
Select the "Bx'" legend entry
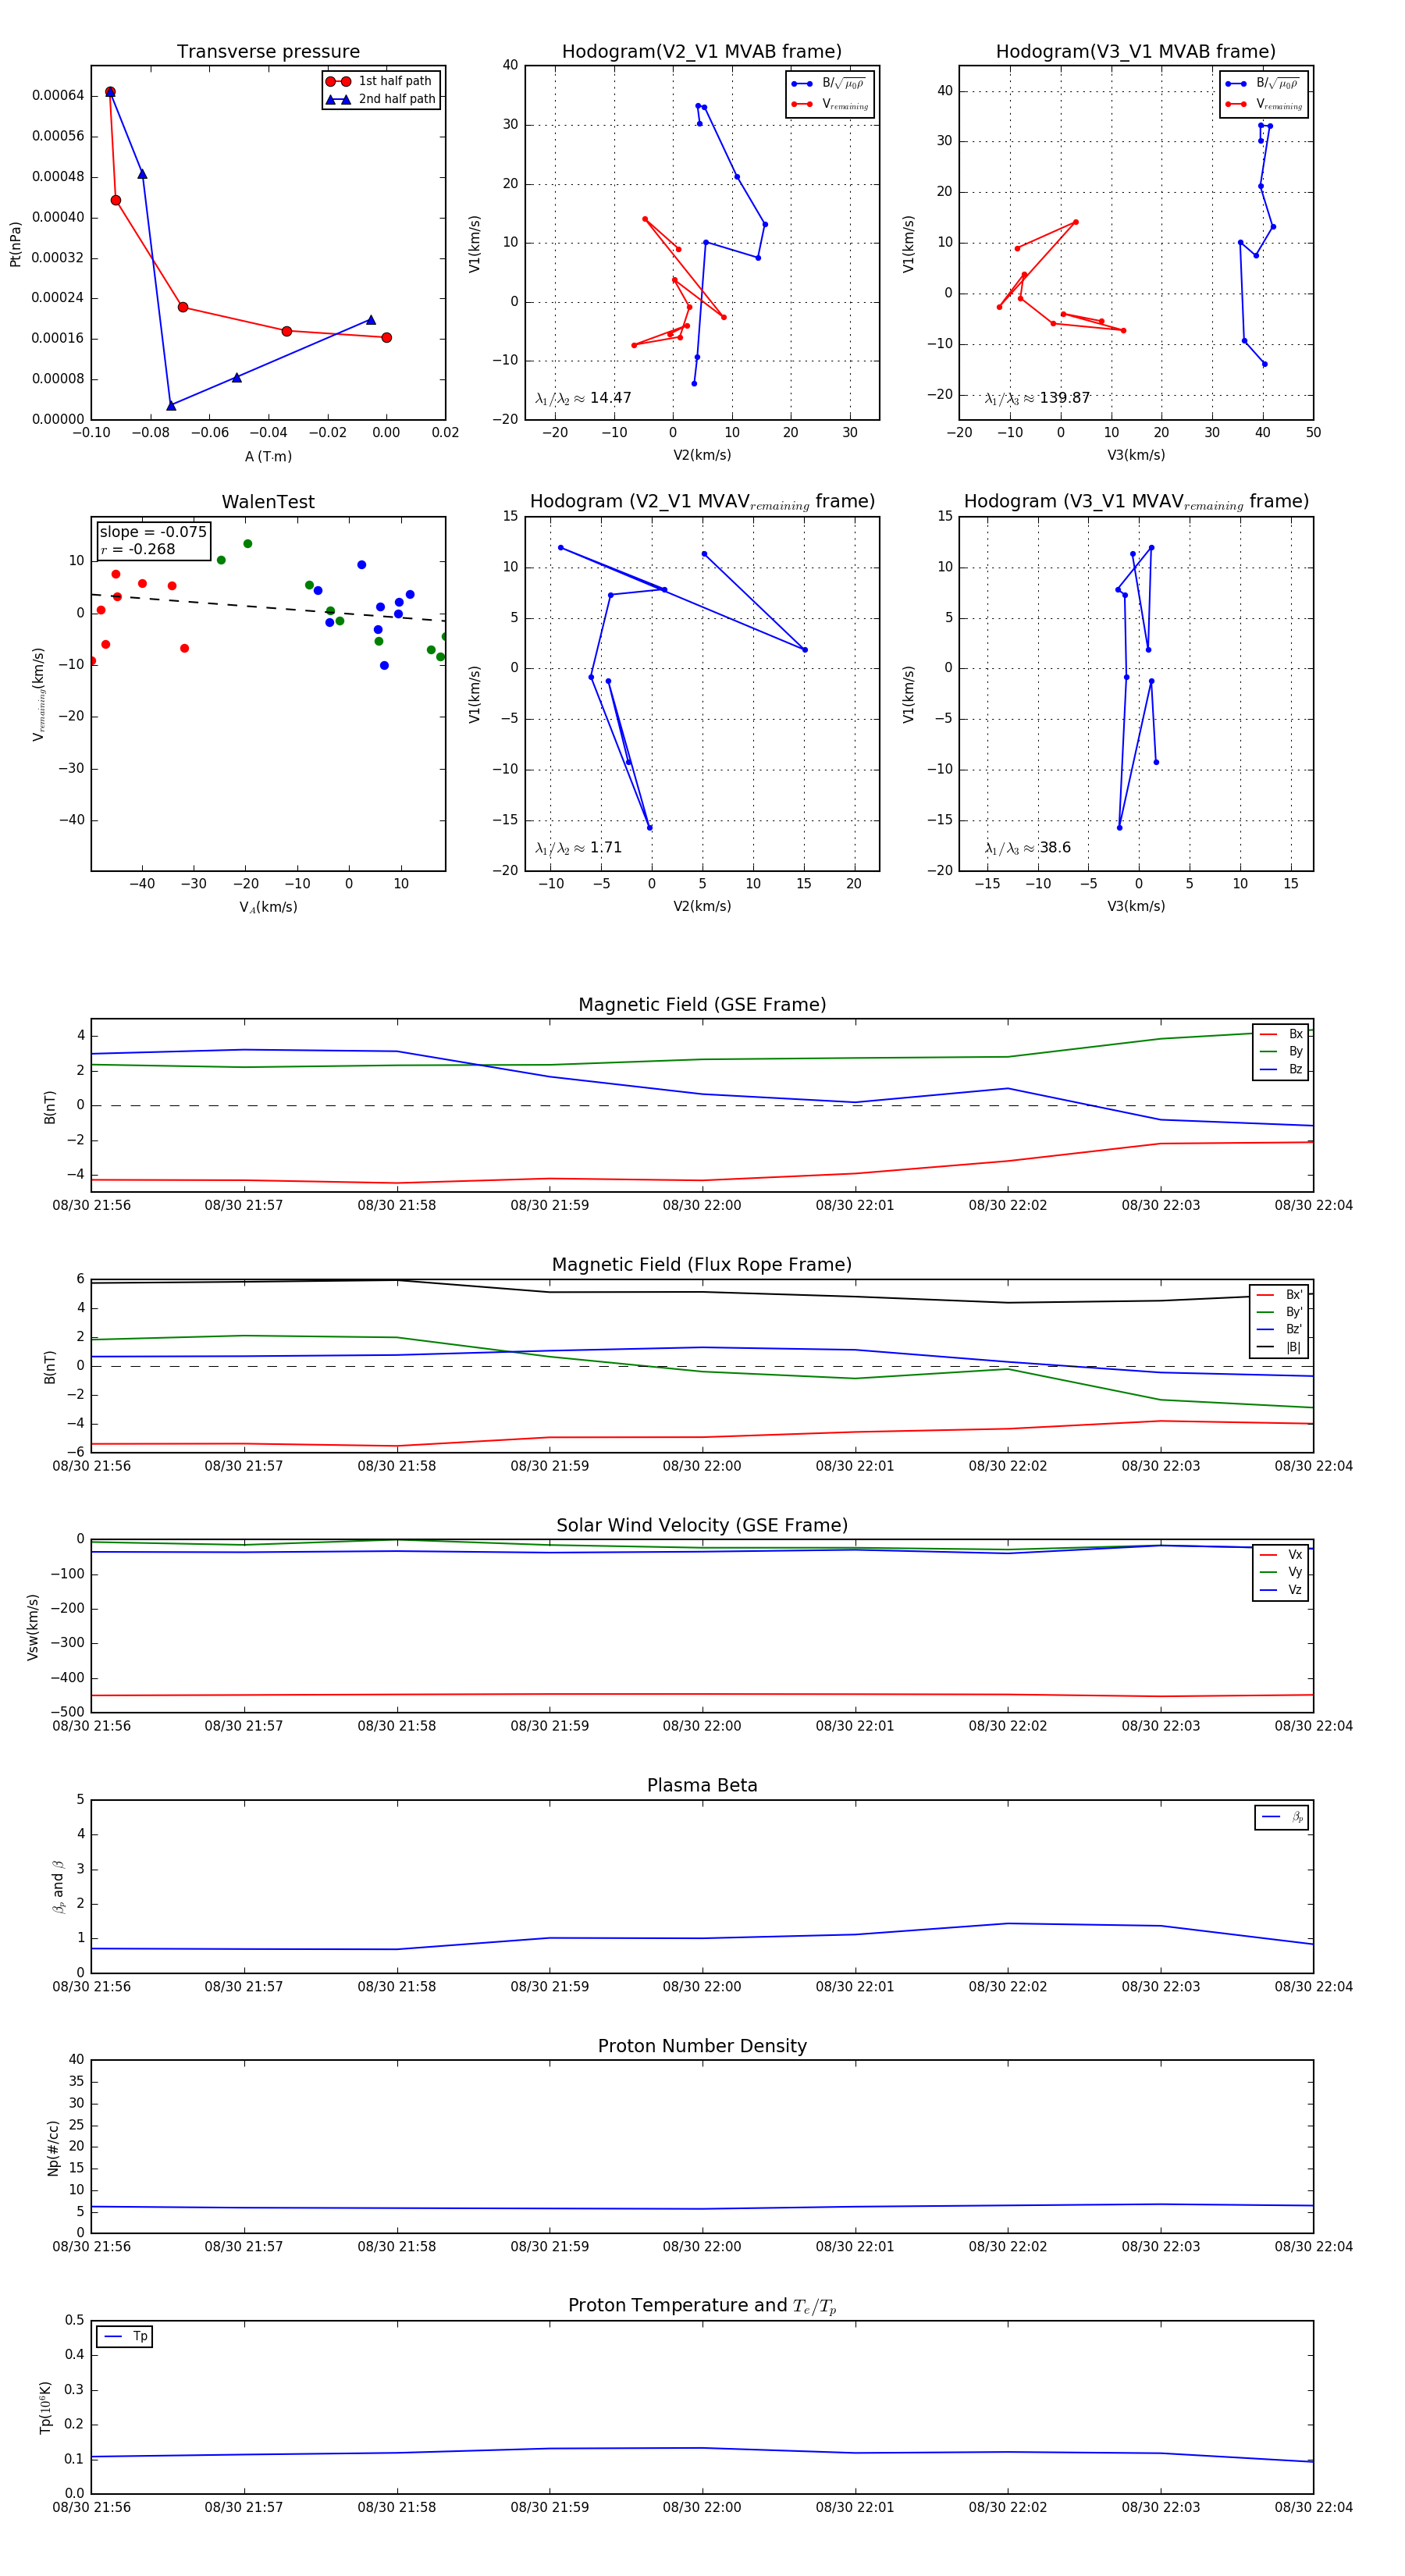[1279, 1294]
